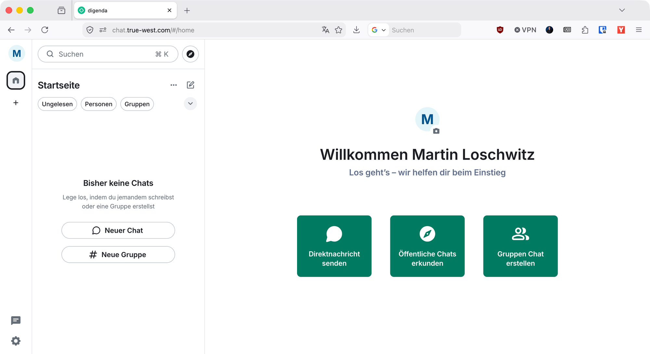This screenshot has height=354, width=650.
Task: Open list all tabs chevron
Action: pos(622,10)
